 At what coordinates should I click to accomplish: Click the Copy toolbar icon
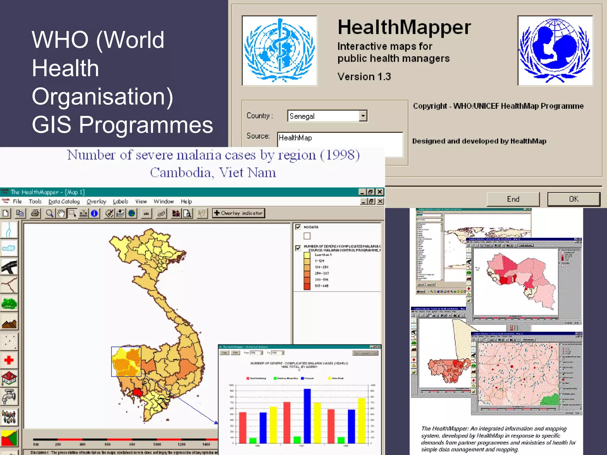pyautogui.click(x=20, y=213)
